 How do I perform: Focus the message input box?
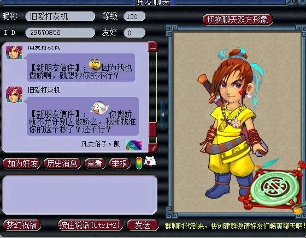(x=80, y=194)
